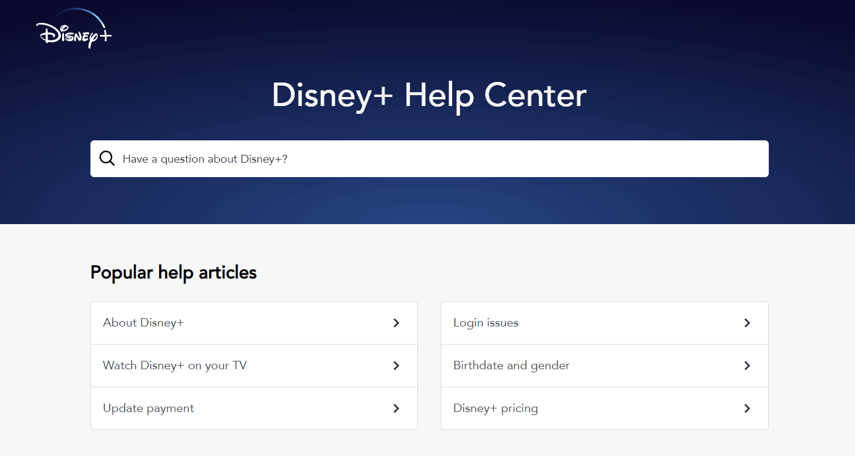The width and height of the screenshot is (855, 456).
Task: Click the chevron next to Update payment
Action: 396,408
